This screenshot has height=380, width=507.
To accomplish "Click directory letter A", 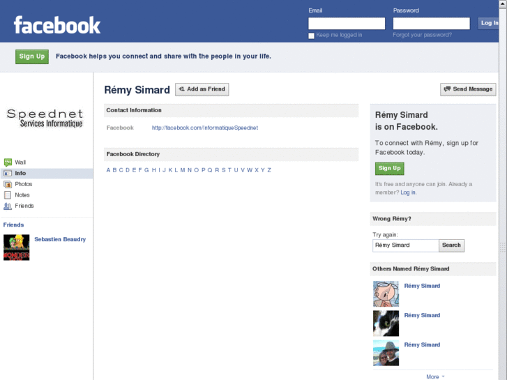I will [108, 170].
